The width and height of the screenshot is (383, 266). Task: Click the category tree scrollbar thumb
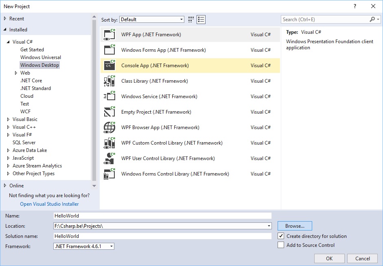pos(94,100)
